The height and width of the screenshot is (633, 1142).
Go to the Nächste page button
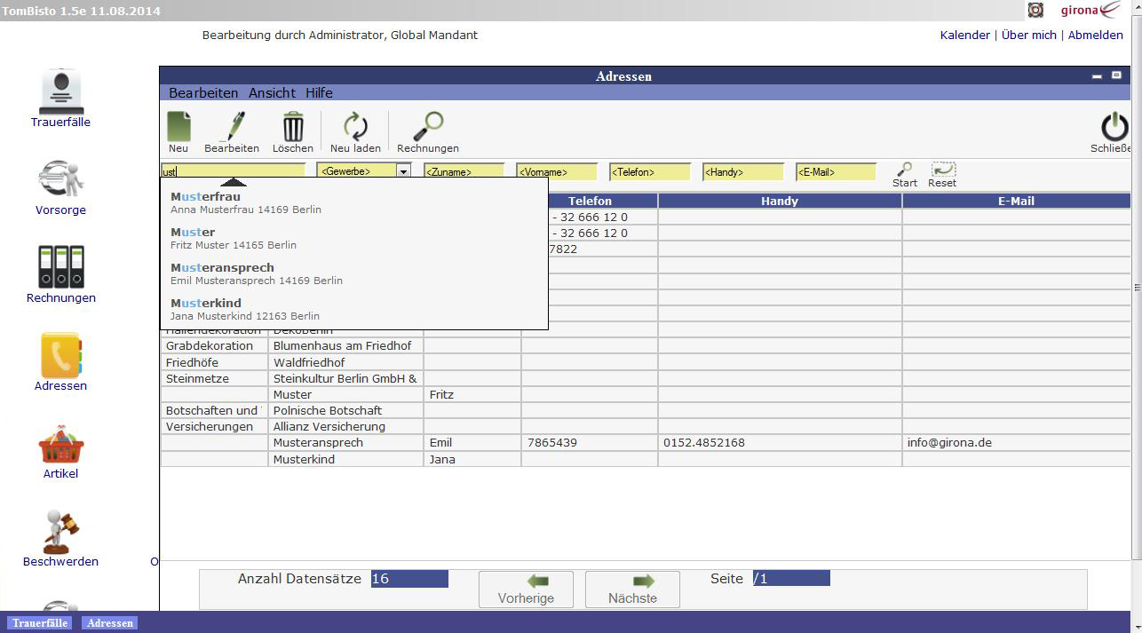point(632,589)
